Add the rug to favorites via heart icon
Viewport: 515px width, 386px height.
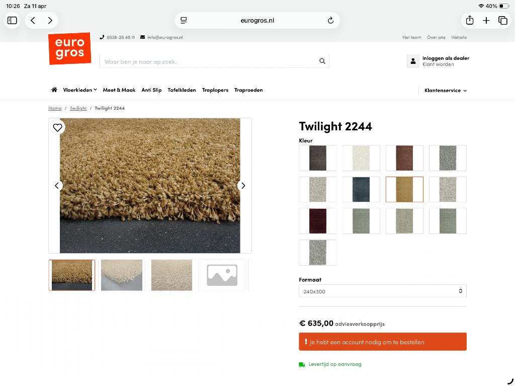(x=57, y=127)
